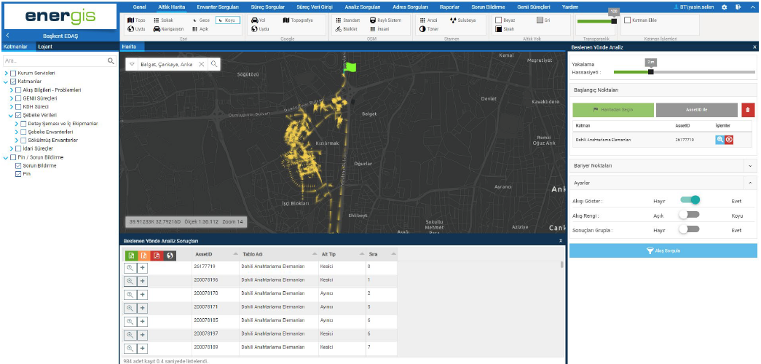Image resolution: width=761 pixels, height=364 pixels.
Task: Switch to the Lejant tab
Action: click(x=45, y=47)
